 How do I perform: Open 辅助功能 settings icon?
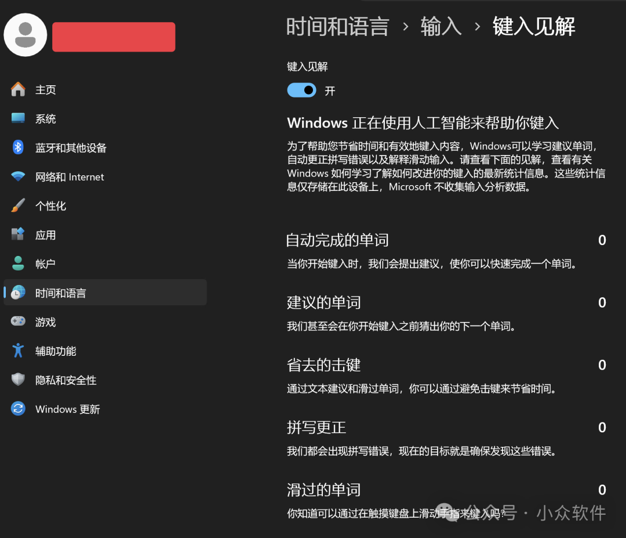[19, 351]
